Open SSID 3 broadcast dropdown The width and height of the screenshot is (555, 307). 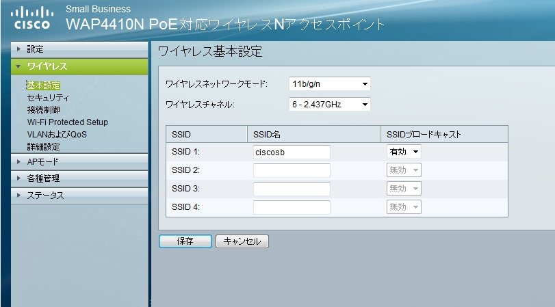coord(404,189)
